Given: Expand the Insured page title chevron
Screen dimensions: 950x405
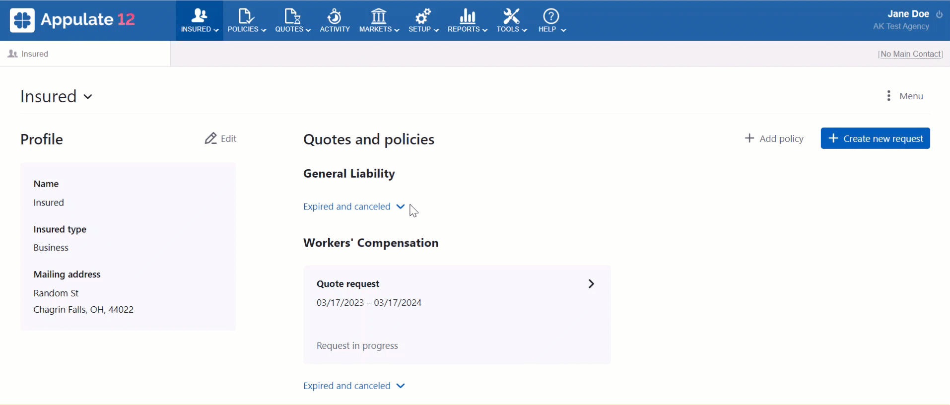Looking at the screenshot, I should pos(88,96).
